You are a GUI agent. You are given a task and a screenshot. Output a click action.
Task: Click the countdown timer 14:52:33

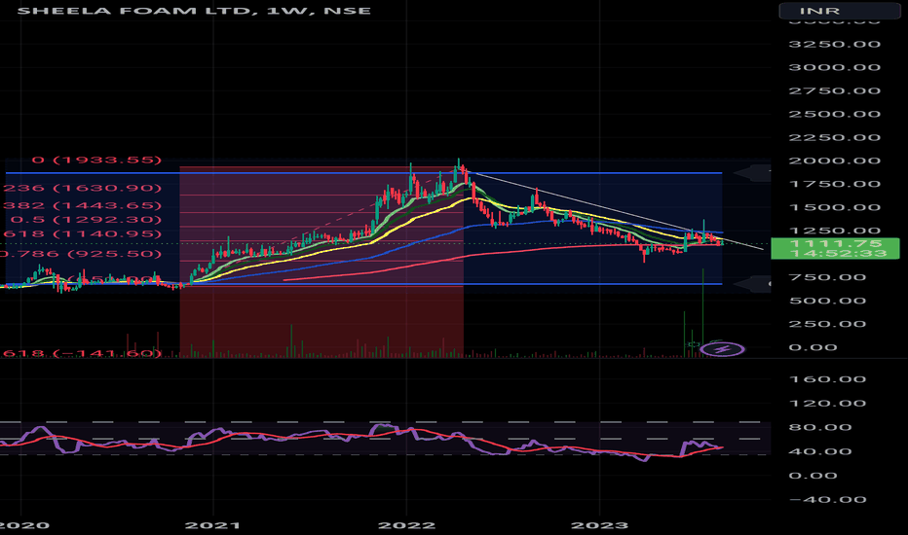pos(838,253)
